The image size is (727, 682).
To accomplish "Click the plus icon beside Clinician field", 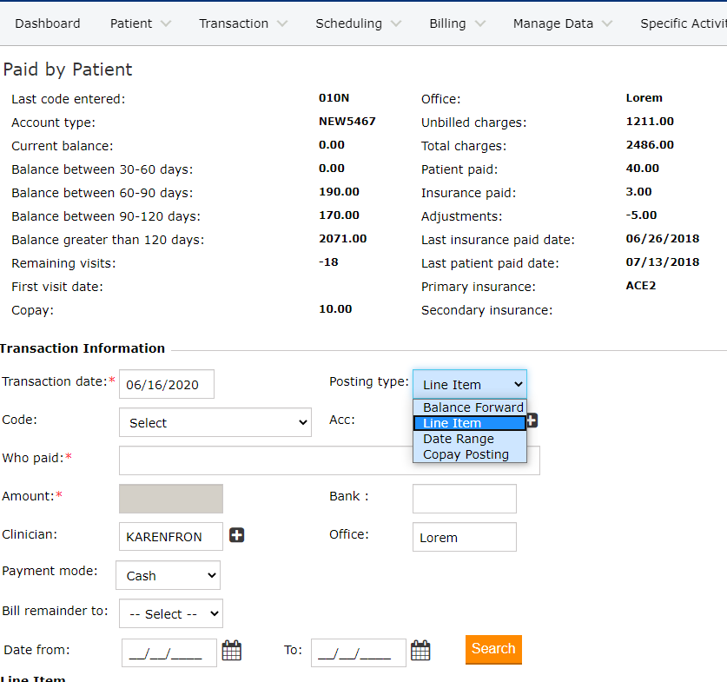I will tap(236, 535).
